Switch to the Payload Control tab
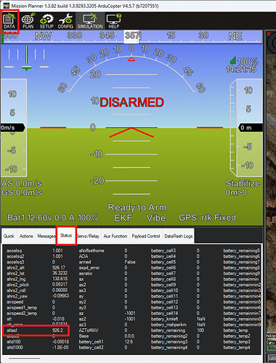The height and width of the screenshot is (363, 276). tap(146, 236)
